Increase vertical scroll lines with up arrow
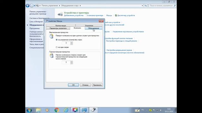 click(x=72, y=42)
